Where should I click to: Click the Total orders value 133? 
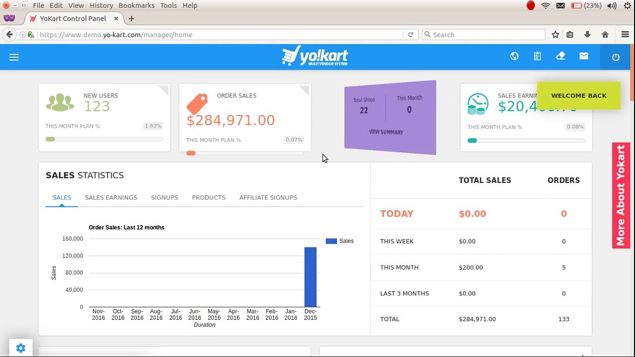coord(564,319)
